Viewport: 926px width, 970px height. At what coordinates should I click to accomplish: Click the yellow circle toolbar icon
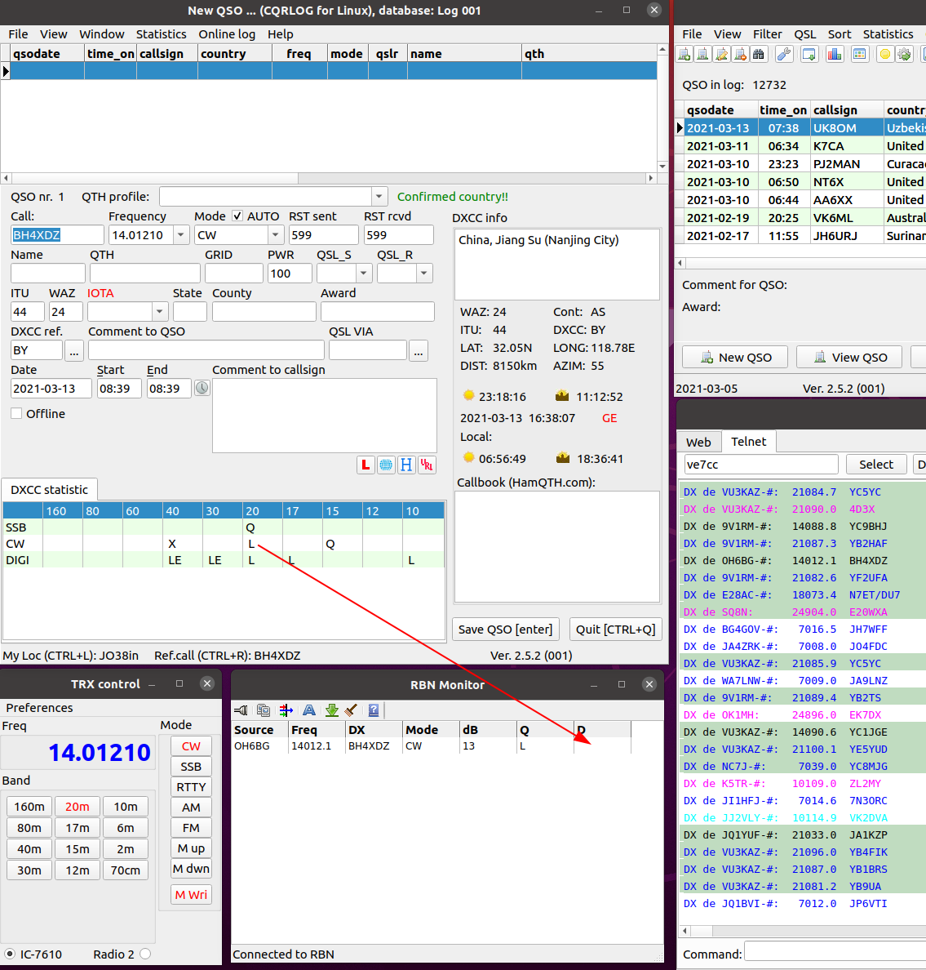point(885,55)
